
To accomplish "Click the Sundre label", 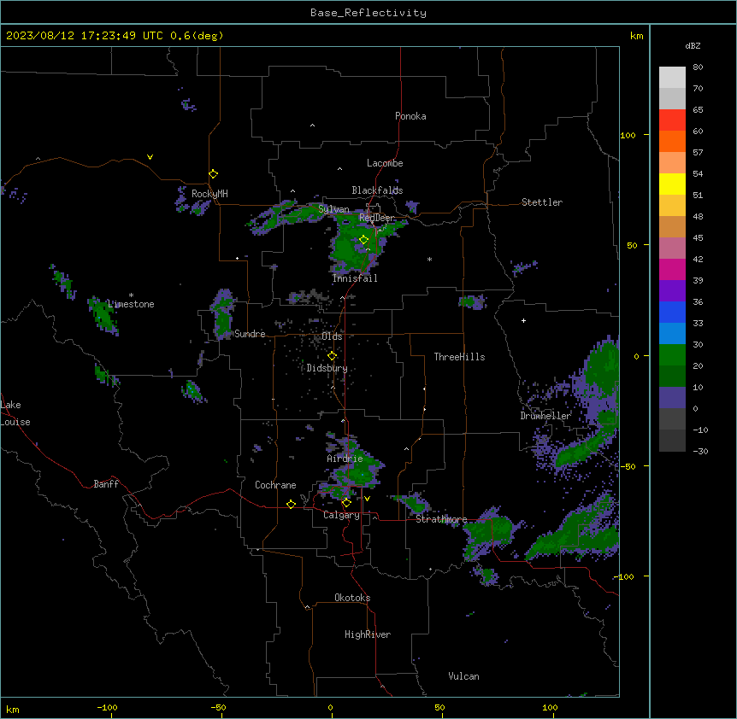I will 250,334.
